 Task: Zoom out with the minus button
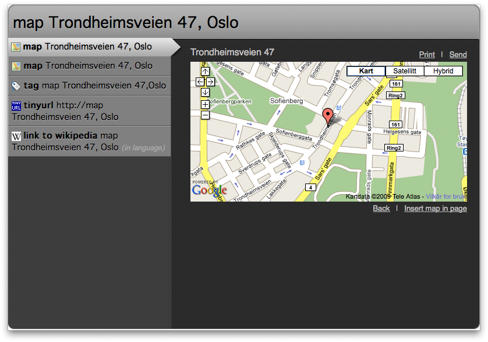[205, 115]
